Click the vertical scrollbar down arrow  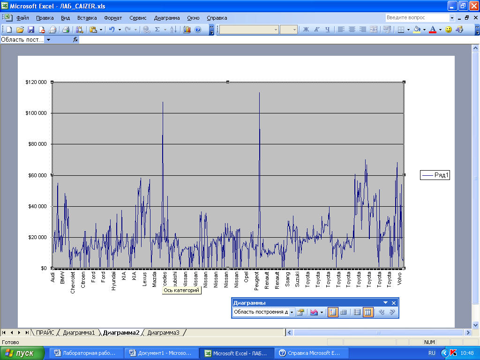point(475,325)
